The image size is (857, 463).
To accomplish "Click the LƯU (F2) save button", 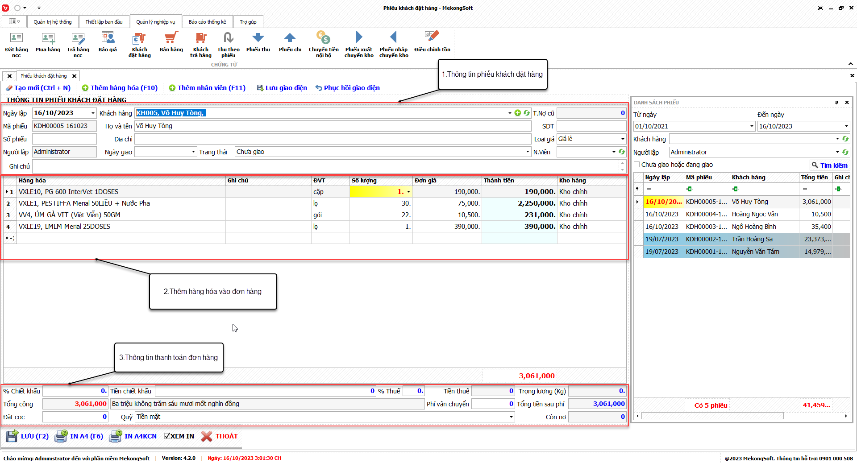I will pyautogui.click(x=28, y=436).
